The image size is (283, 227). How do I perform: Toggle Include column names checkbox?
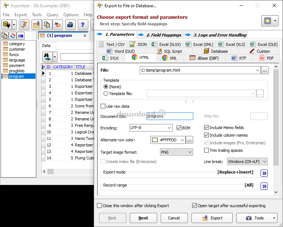[x=206, y=135]
